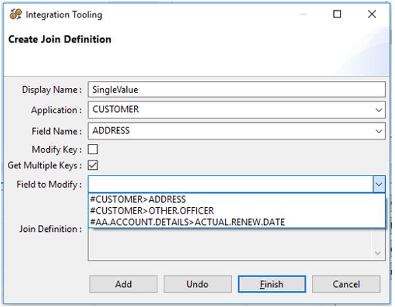The image size is (395, 307).
Task: Click the Join Definition text area
Action: [230, 247]
